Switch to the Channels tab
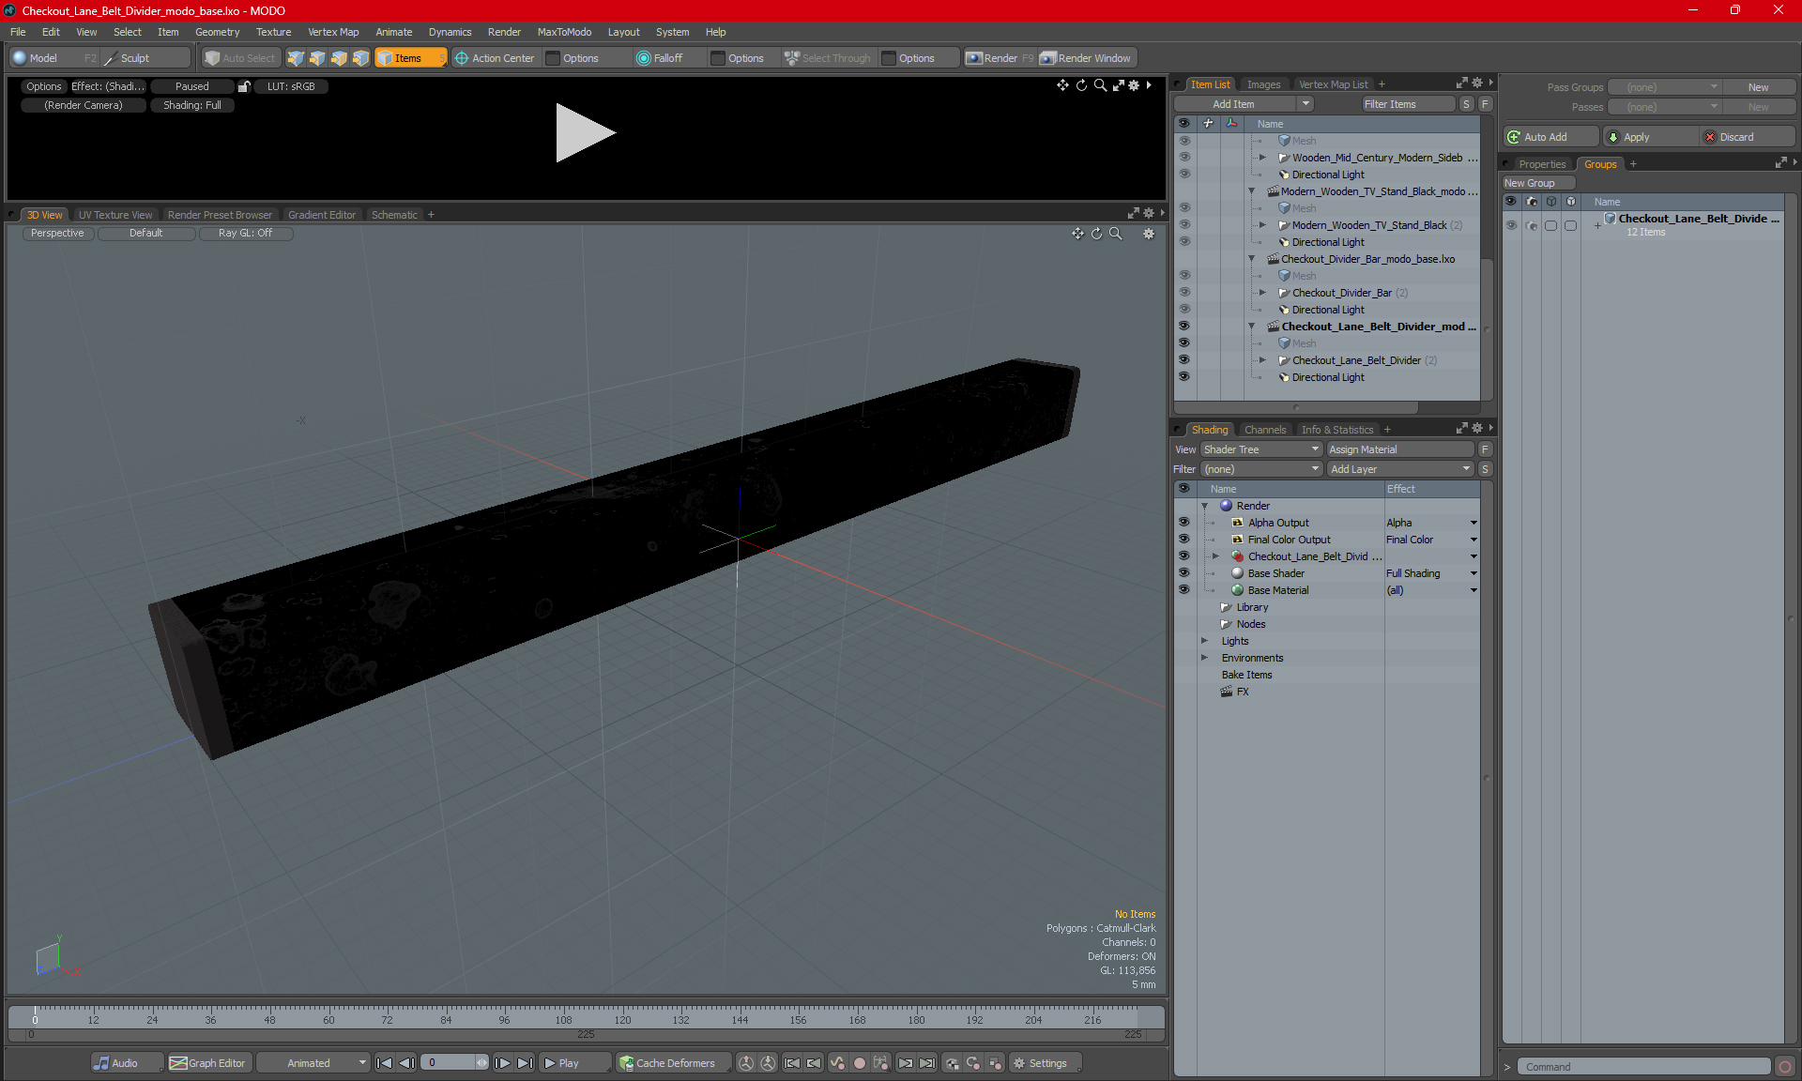This screenshot has height=1081, width=1802. (x=1265, y=430)
